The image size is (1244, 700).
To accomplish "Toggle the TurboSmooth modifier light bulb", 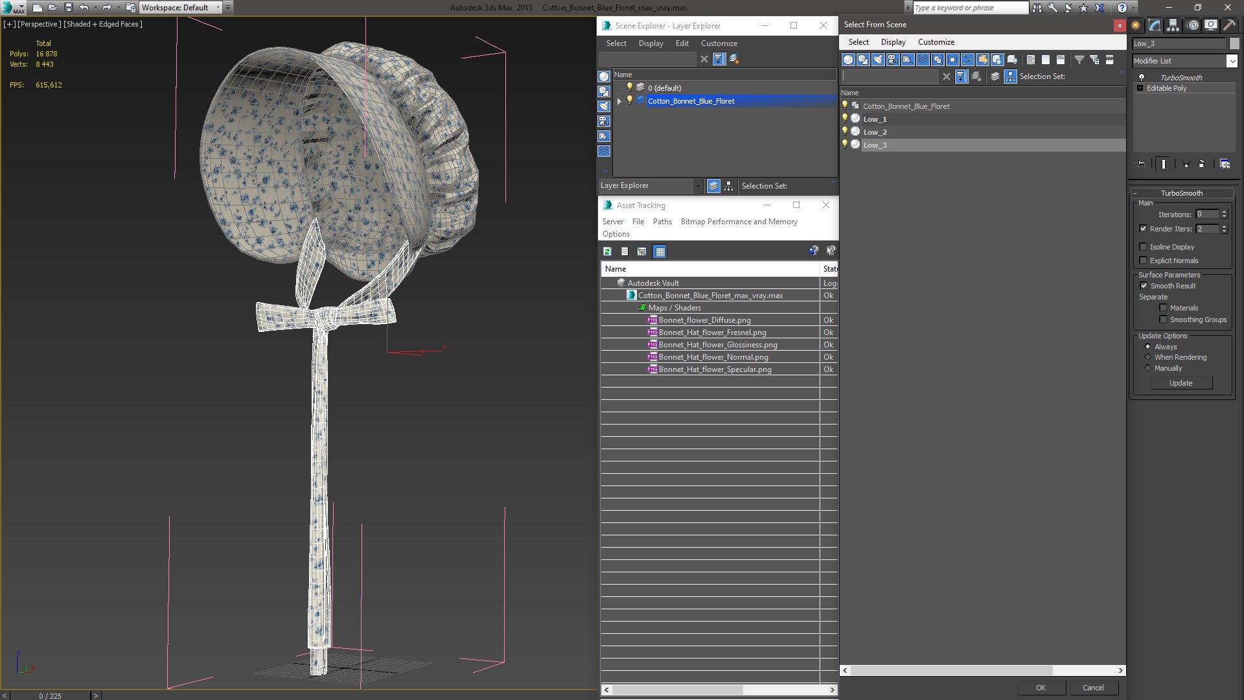I will pyautogui.click(x=1142, y=77).
